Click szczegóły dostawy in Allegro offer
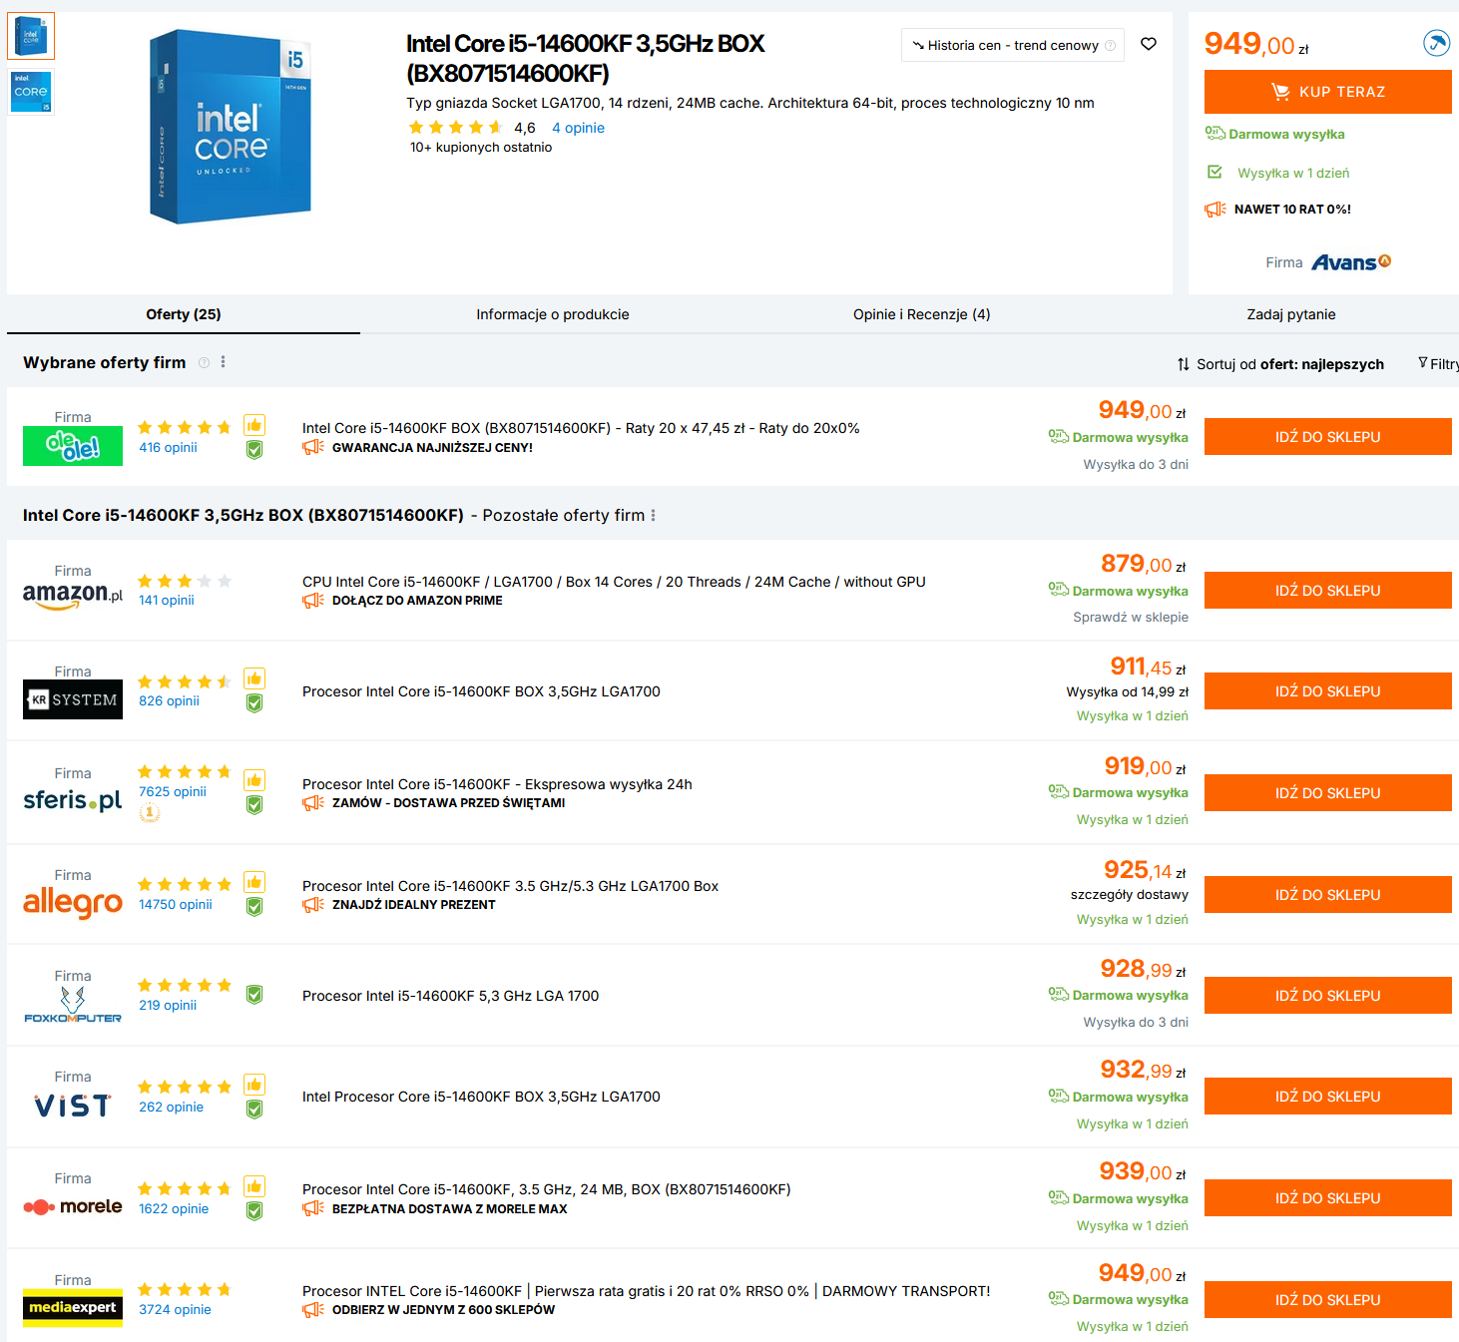Image resolution: width=1459 pixels, height=1342 pixels. [1130, 895]
